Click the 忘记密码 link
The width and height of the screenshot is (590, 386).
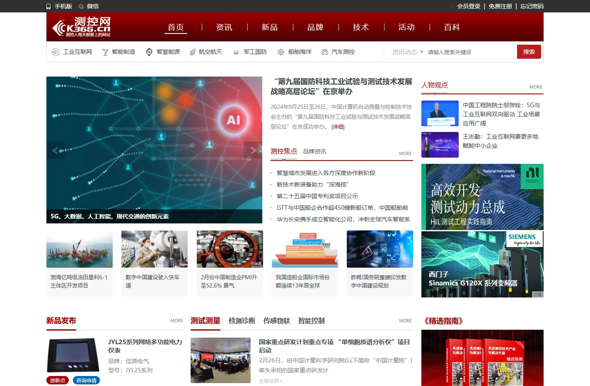pos(532,6)
